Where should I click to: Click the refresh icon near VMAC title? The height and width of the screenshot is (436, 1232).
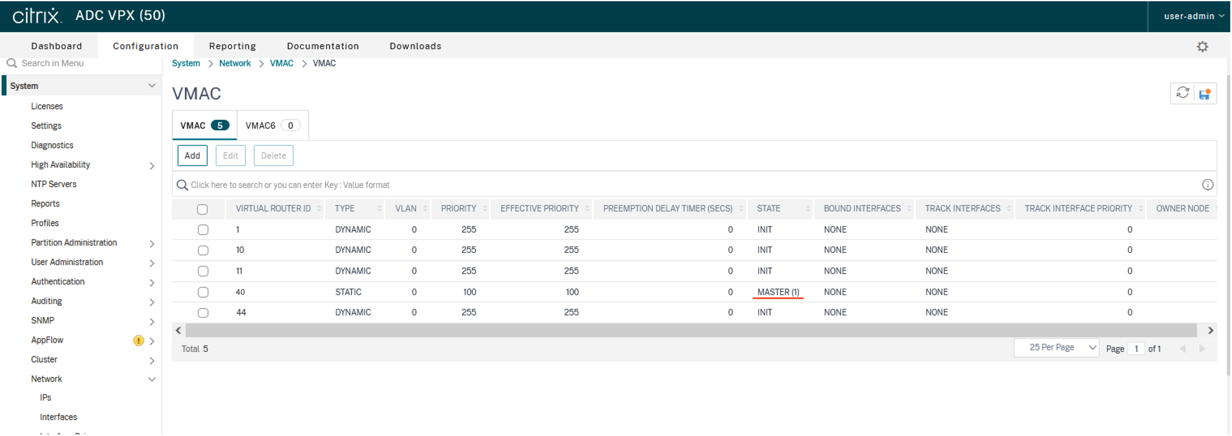click(x=1182, y=93)
